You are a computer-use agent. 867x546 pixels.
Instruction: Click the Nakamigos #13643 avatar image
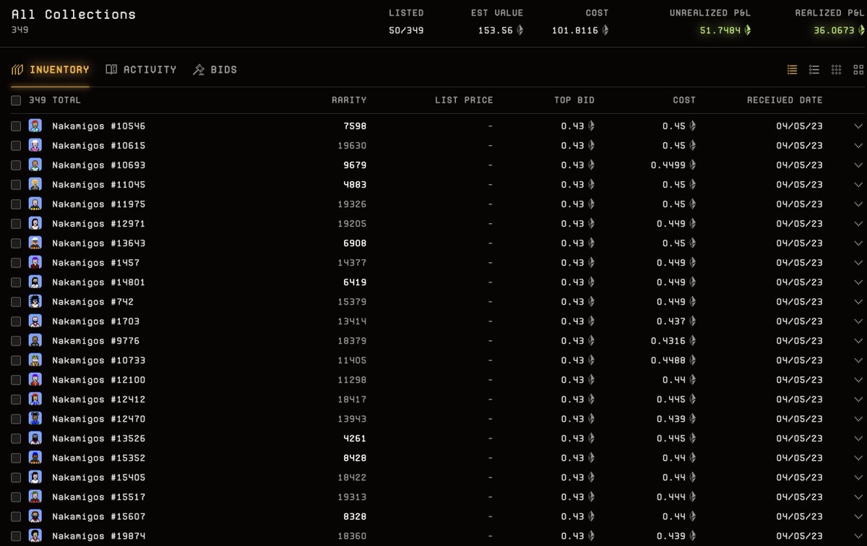pyautogui.click(x=35, y=243)
